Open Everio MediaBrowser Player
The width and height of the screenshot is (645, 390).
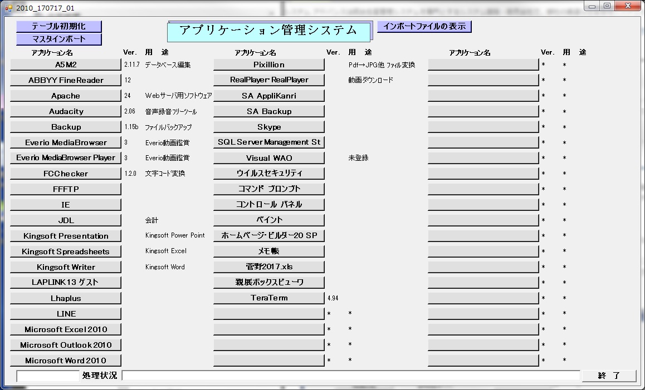tap(66, 158)
